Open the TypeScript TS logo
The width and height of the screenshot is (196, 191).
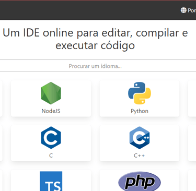51,181
